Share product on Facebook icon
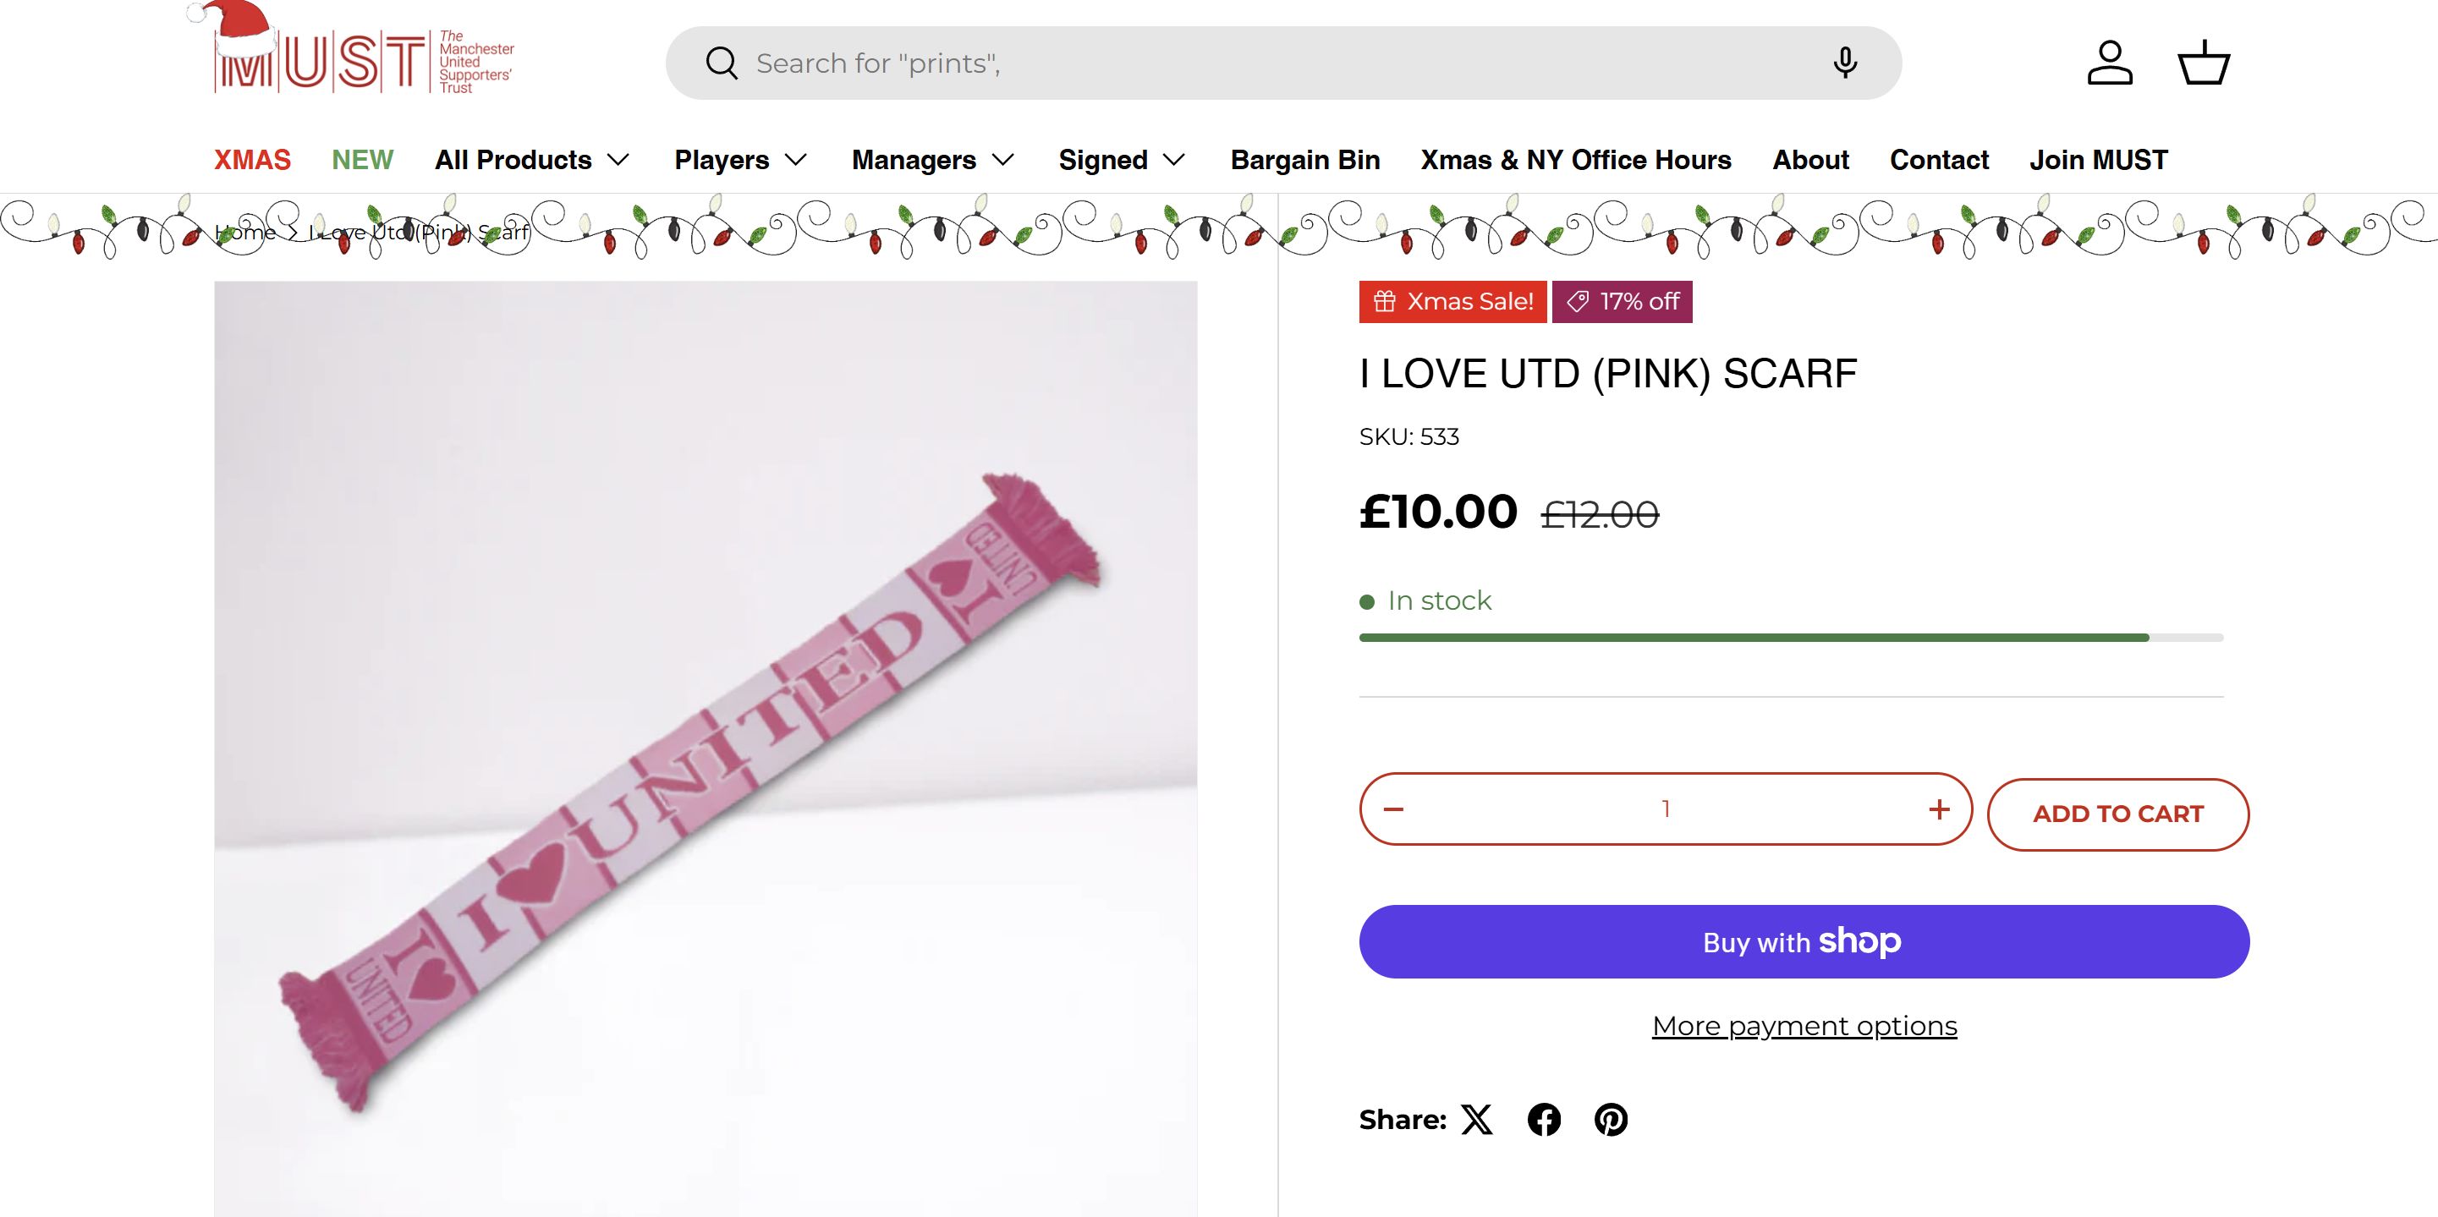This screenshot has height=1217, width=2438. (x=1544, y=1120)
